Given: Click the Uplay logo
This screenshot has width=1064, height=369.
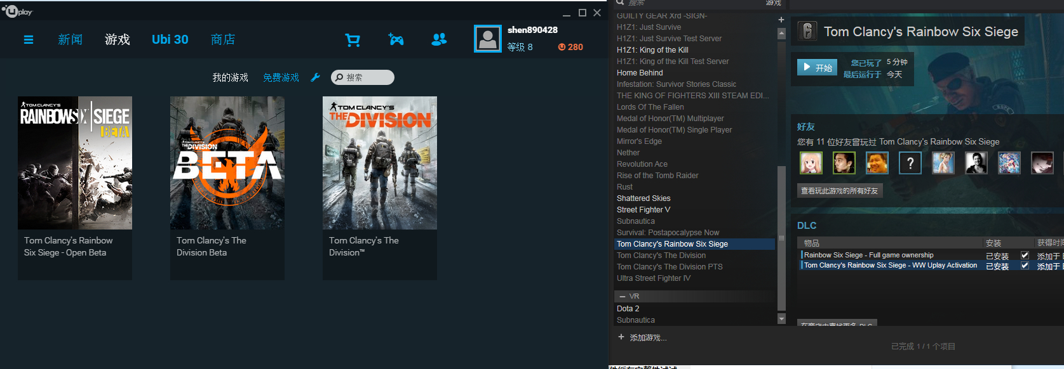Looking at the screenshot, I should tap(17, 11).
